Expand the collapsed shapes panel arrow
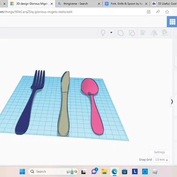The image size is (177, 177). 172,102
